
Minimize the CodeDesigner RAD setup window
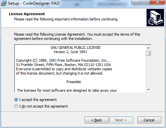pos(136,2)
